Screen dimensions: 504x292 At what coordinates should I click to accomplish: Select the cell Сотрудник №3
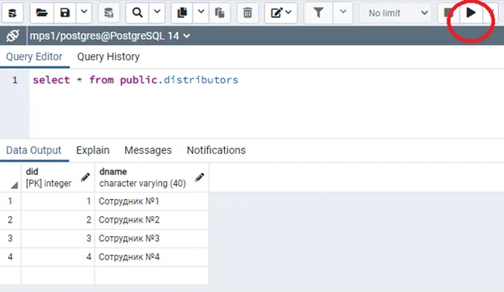152,239
